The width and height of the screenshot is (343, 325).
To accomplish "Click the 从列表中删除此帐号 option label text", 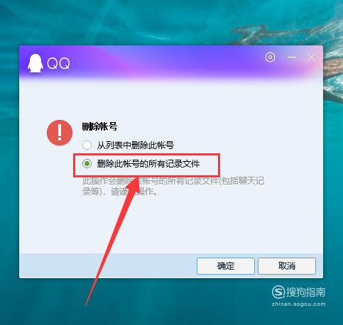I will pyautogui.click(x=136, y=145).
